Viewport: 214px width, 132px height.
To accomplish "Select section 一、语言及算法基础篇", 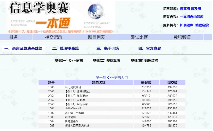I will point(23,48).
